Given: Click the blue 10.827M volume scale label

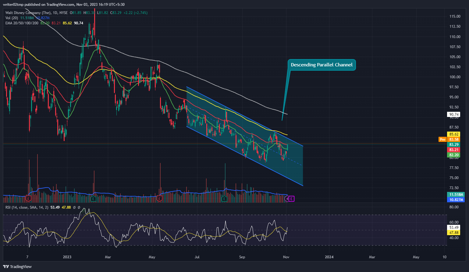Looking at the screenshot, I should [456, 200].
